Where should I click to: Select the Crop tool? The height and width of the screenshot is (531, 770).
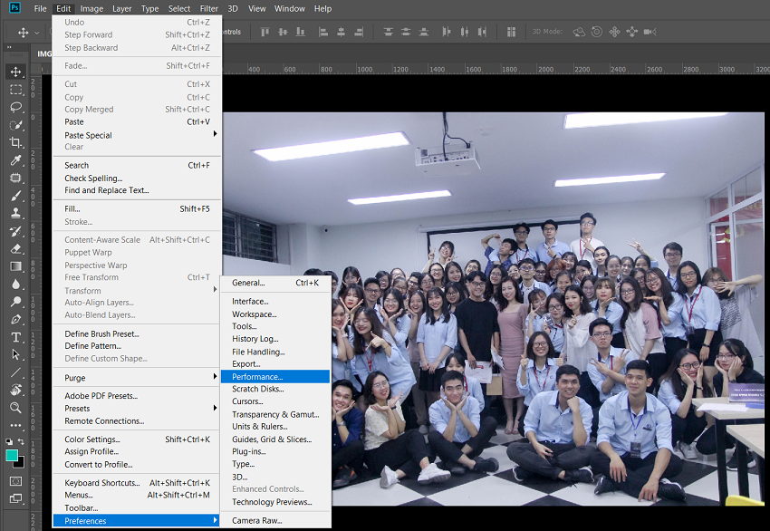(x=15, y=142)
